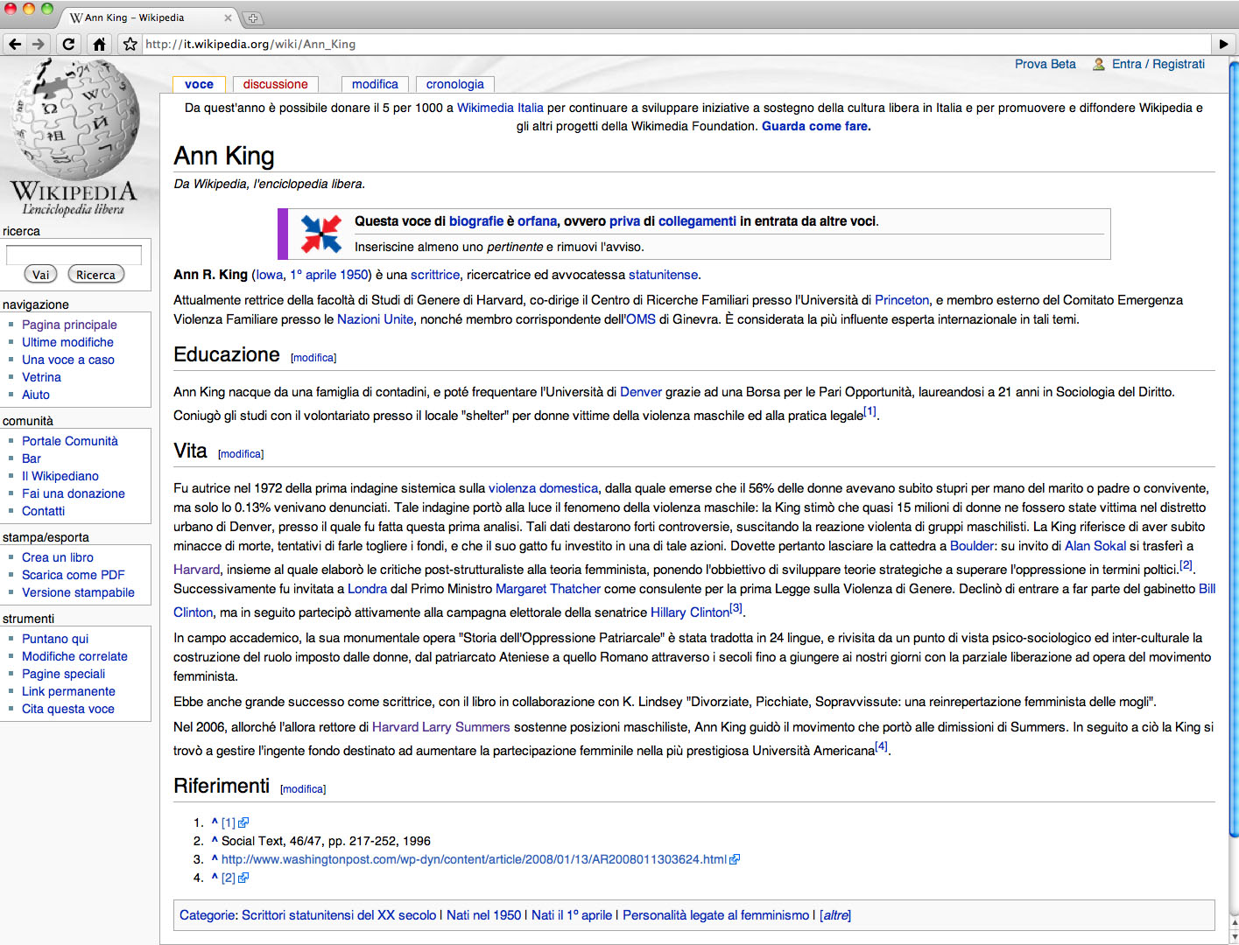Open Pagine speciali link
This screenshot has height=945, width=1239.
[63, 674]
